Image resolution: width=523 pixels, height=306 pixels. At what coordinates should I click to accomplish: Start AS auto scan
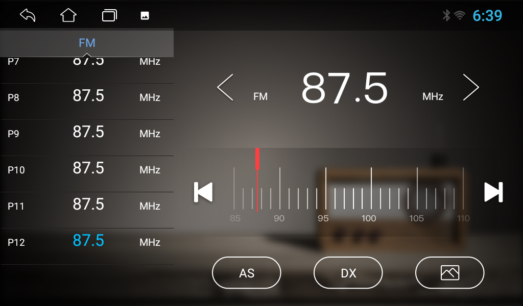247,273
